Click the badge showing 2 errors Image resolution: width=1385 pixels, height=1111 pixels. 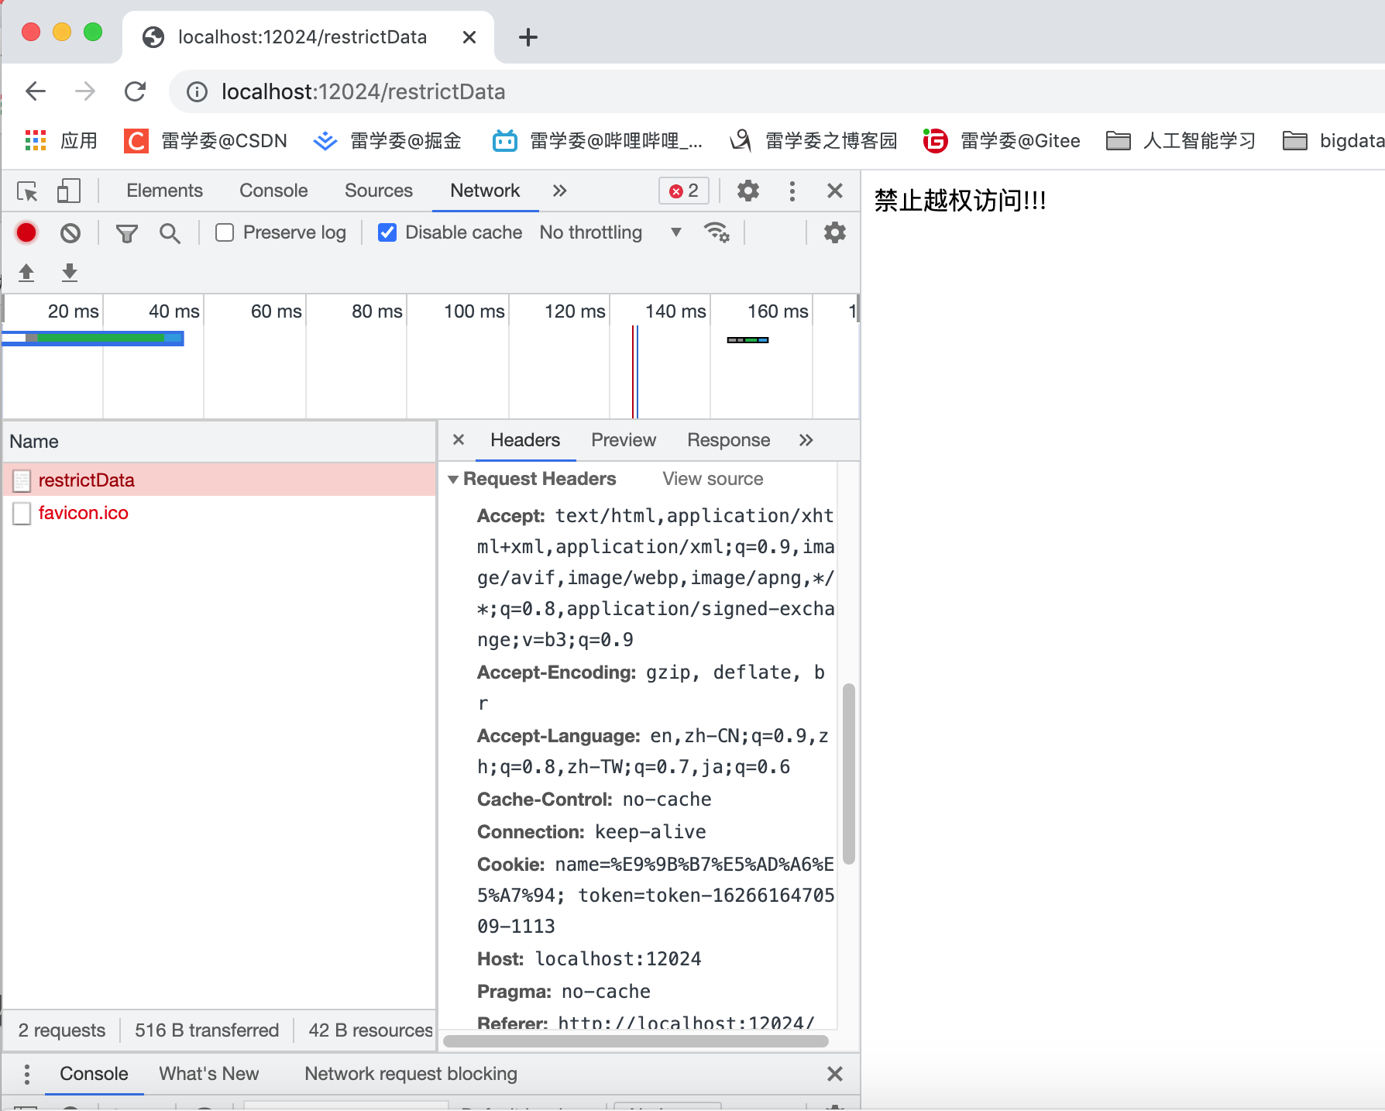pyautogui.click(x=682, y=191)
